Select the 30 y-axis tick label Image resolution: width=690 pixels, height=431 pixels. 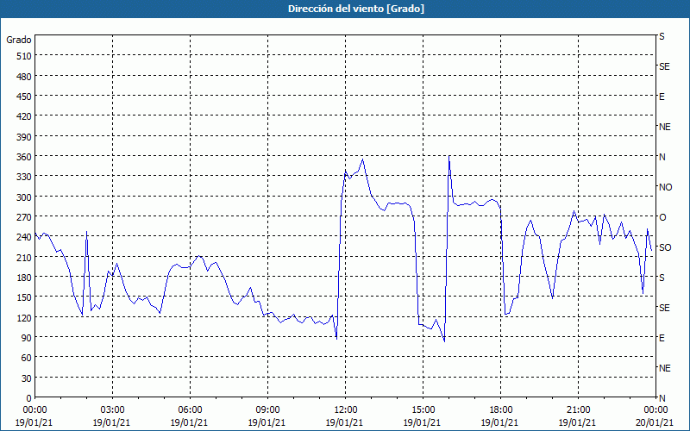pyautogui.click(x=27, y=378)
